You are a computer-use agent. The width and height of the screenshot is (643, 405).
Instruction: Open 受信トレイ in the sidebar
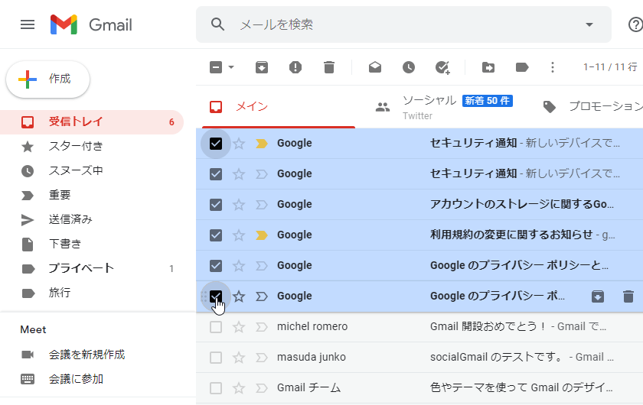click(92, 122)
